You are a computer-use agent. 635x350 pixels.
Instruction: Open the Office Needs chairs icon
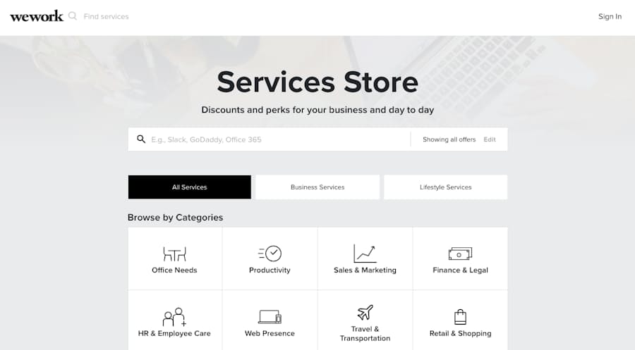tap(174, 254)
